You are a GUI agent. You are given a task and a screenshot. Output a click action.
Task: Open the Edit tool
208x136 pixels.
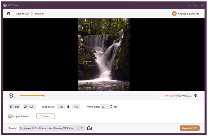click(x=15, y=107)
